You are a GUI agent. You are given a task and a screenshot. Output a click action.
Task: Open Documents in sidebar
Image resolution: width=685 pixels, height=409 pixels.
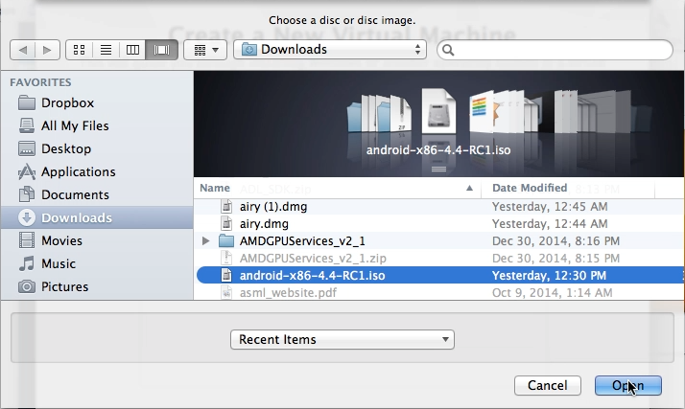tap(63, 194)
